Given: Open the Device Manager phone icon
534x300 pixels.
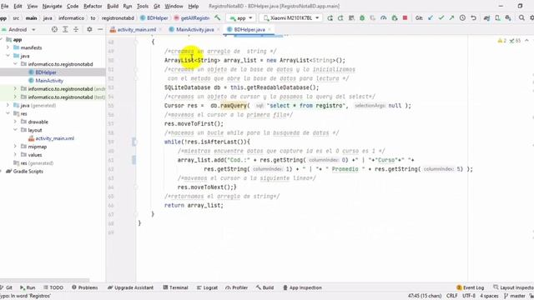Looking at the screenshot, I should [497, 18].
